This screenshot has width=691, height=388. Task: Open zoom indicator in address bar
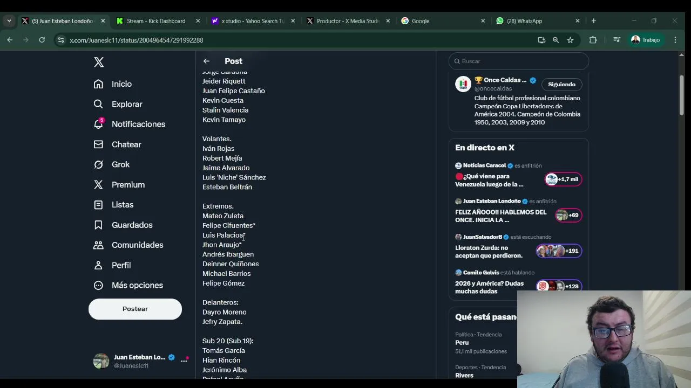pos(555,40)
